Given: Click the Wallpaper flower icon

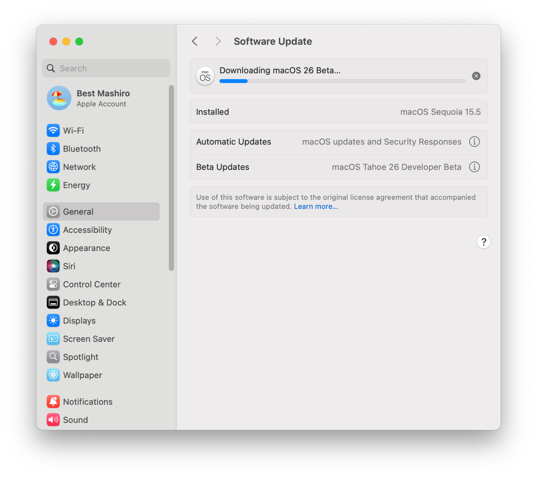Looking at the screenshot, I should click(53, 375).
